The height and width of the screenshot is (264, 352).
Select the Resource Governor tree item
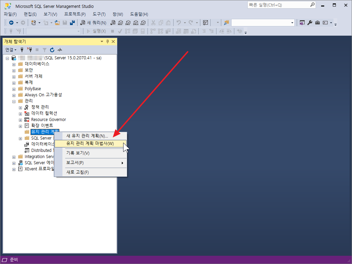(x=48, y=120)
